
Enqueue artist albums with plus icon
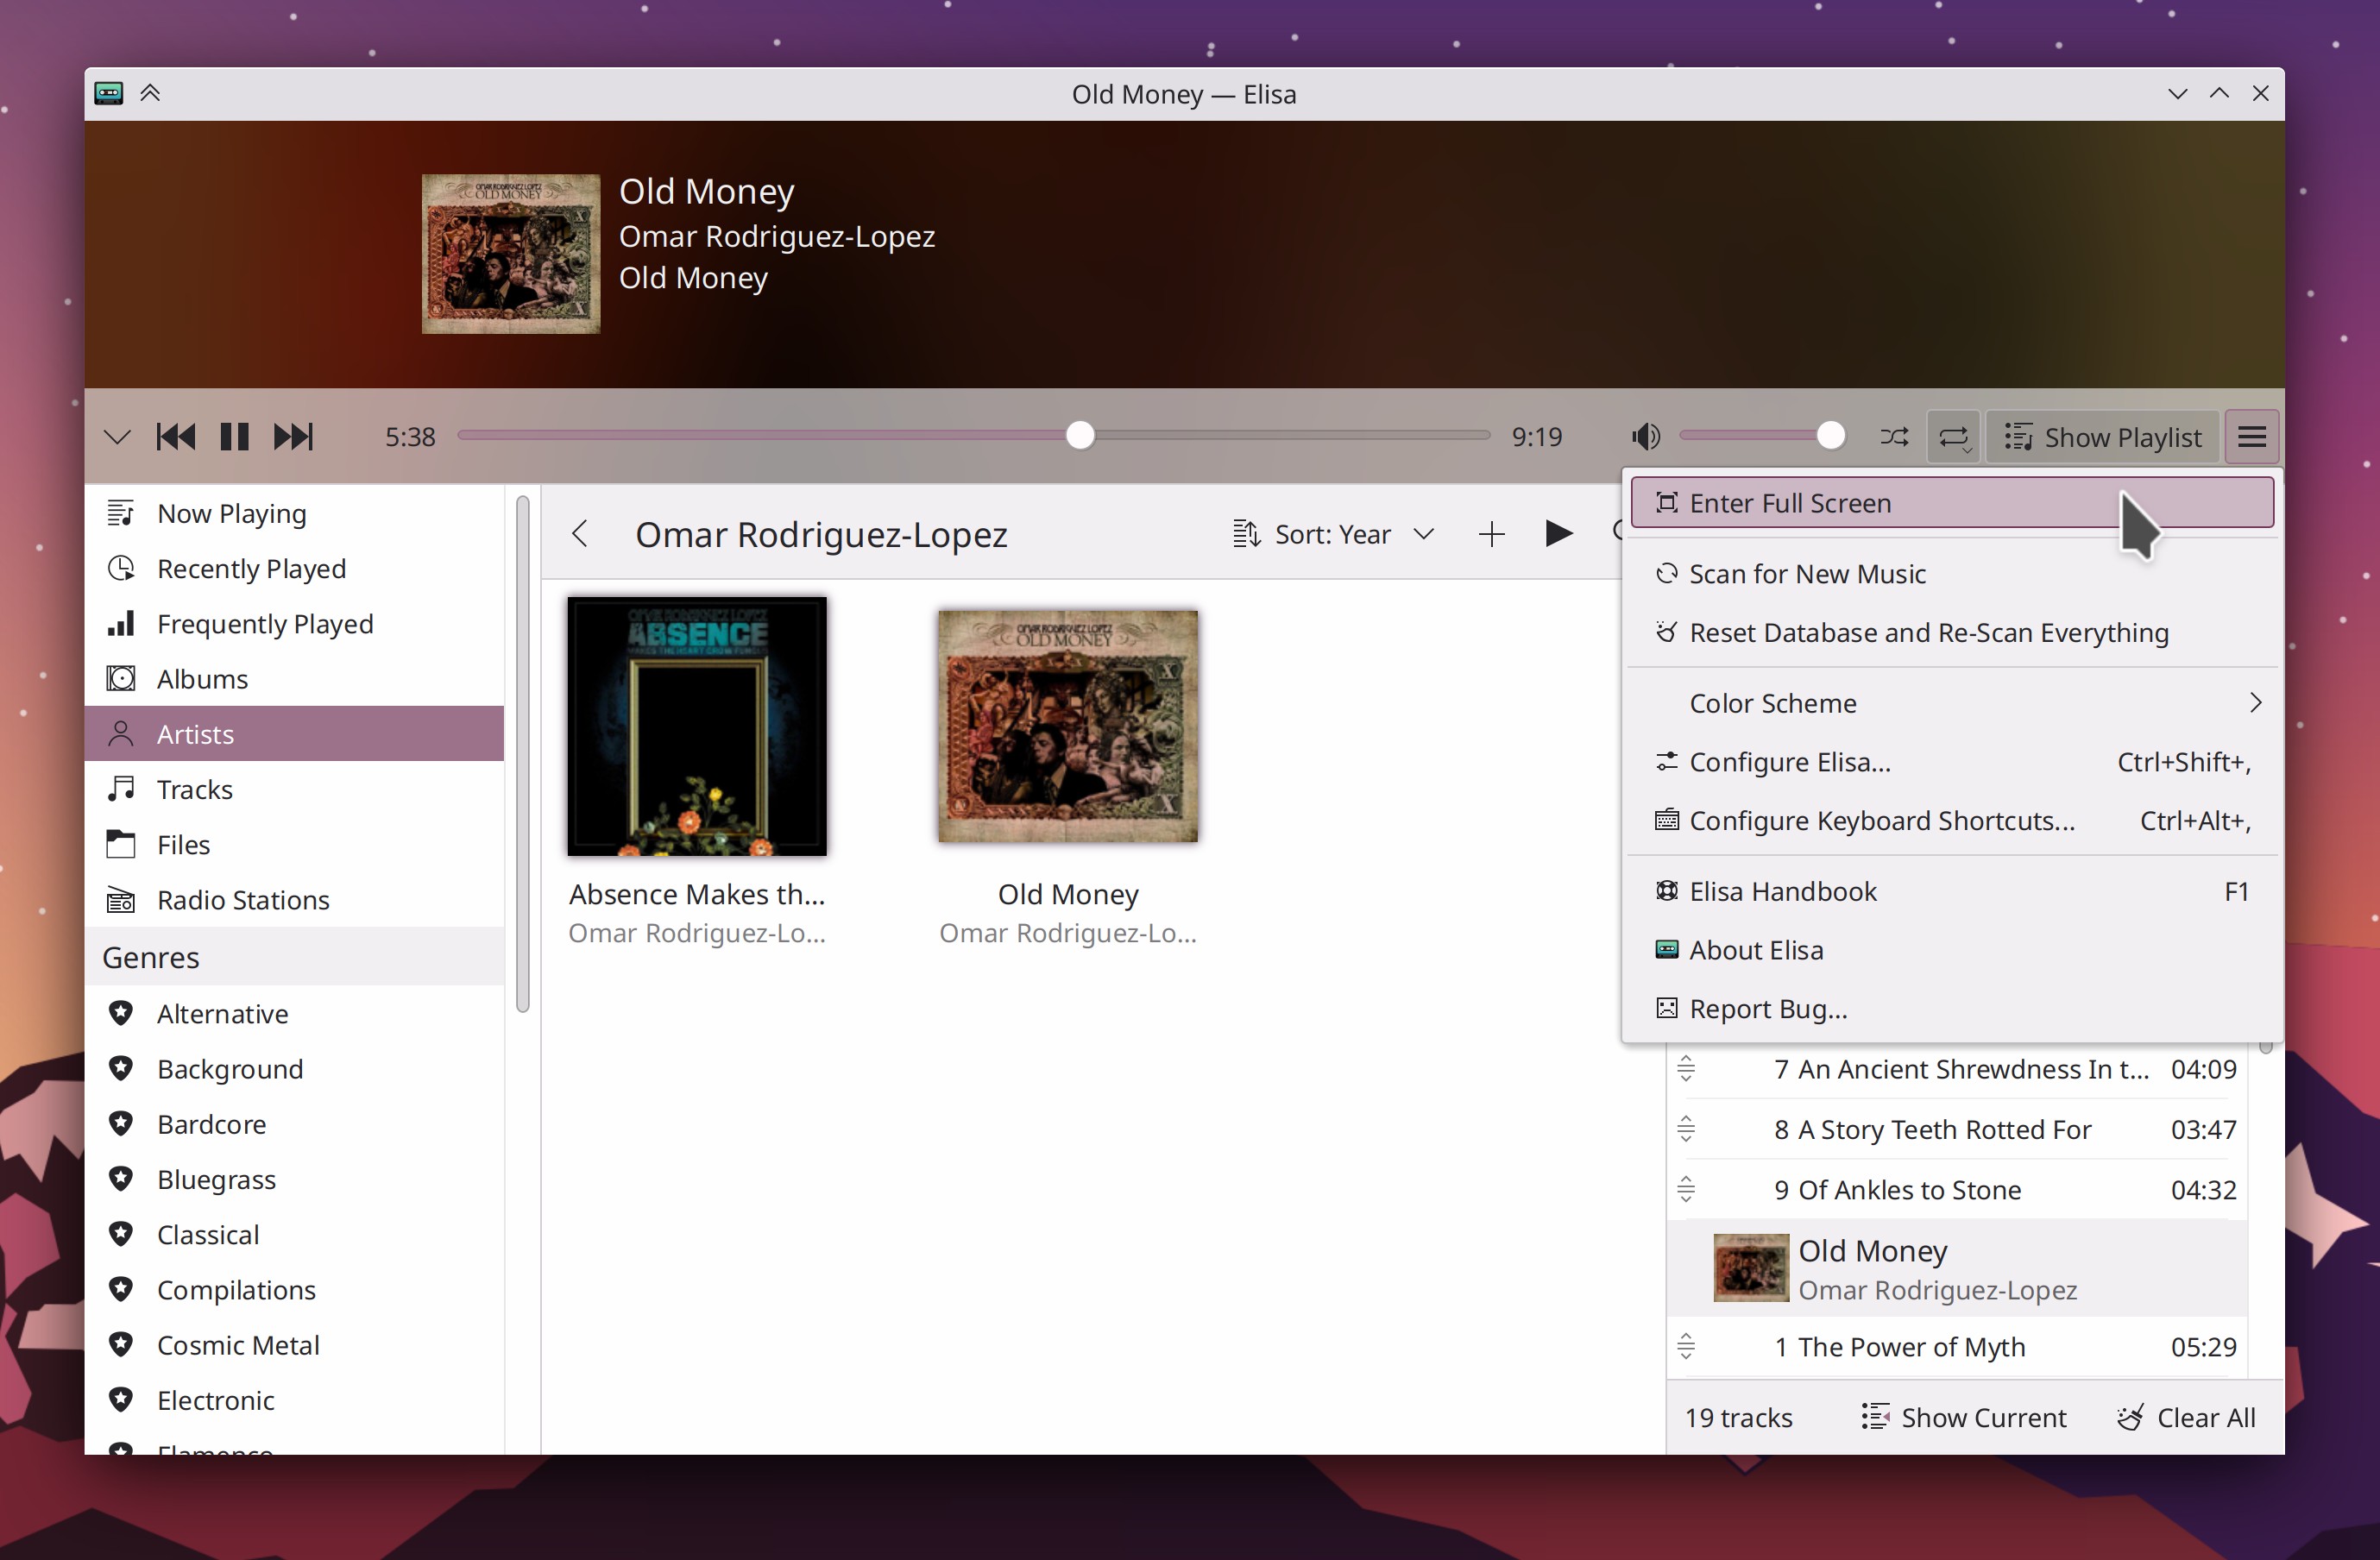[x=1490, y=534]
